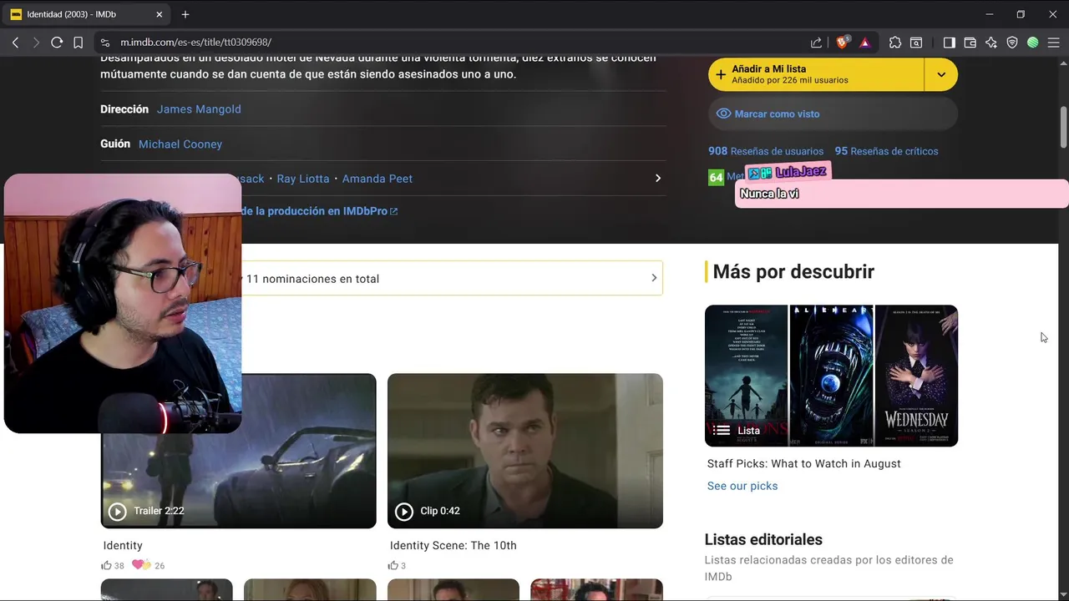Image resolution: width=1069 pixels, height=601 pixels.
Task: Reload the IMDb page
Action: tap(57, 43)
